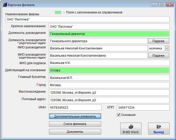Click the ИНН field
Image resolution: width=176 pixels, height=140 pixels.
click(75, 108)
